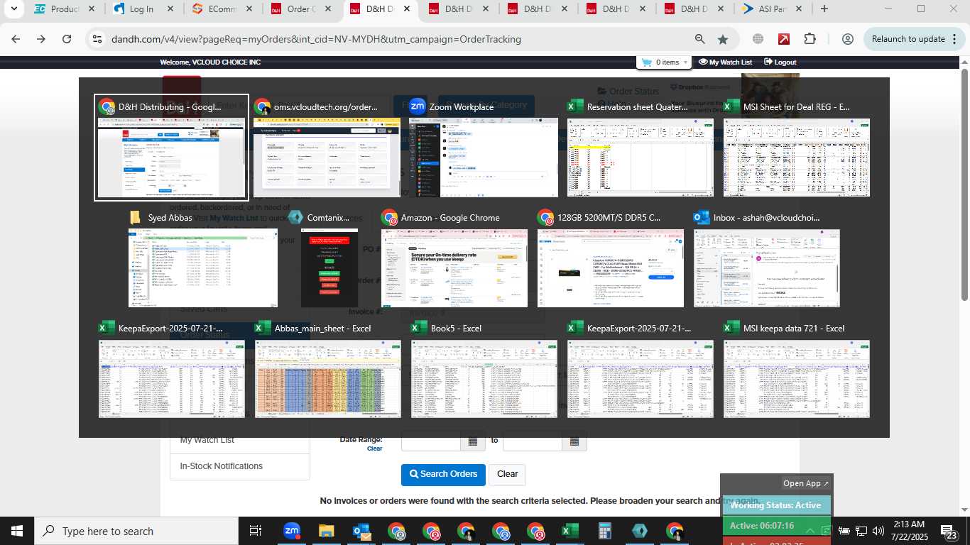This screenshot has width=970, height=545.
Task: Open Zoom from the taskbar
Action: click(x=291, y=531)
